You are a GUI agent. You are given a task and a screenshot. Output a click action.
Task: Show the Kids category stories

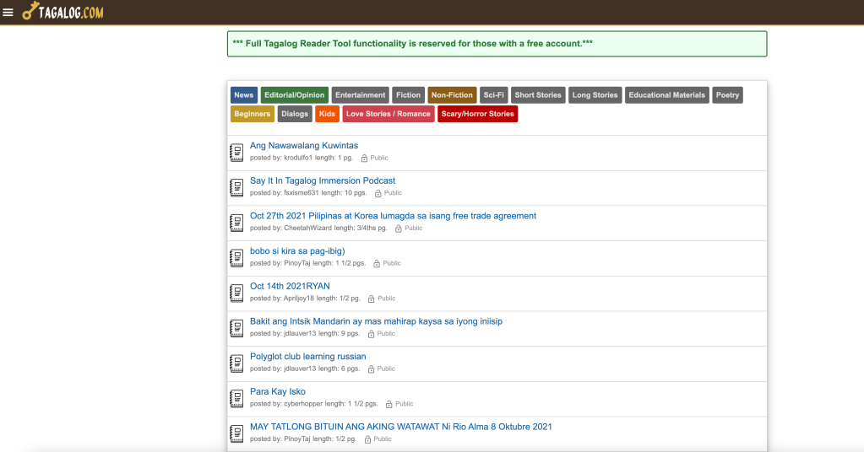coord(328,114)
